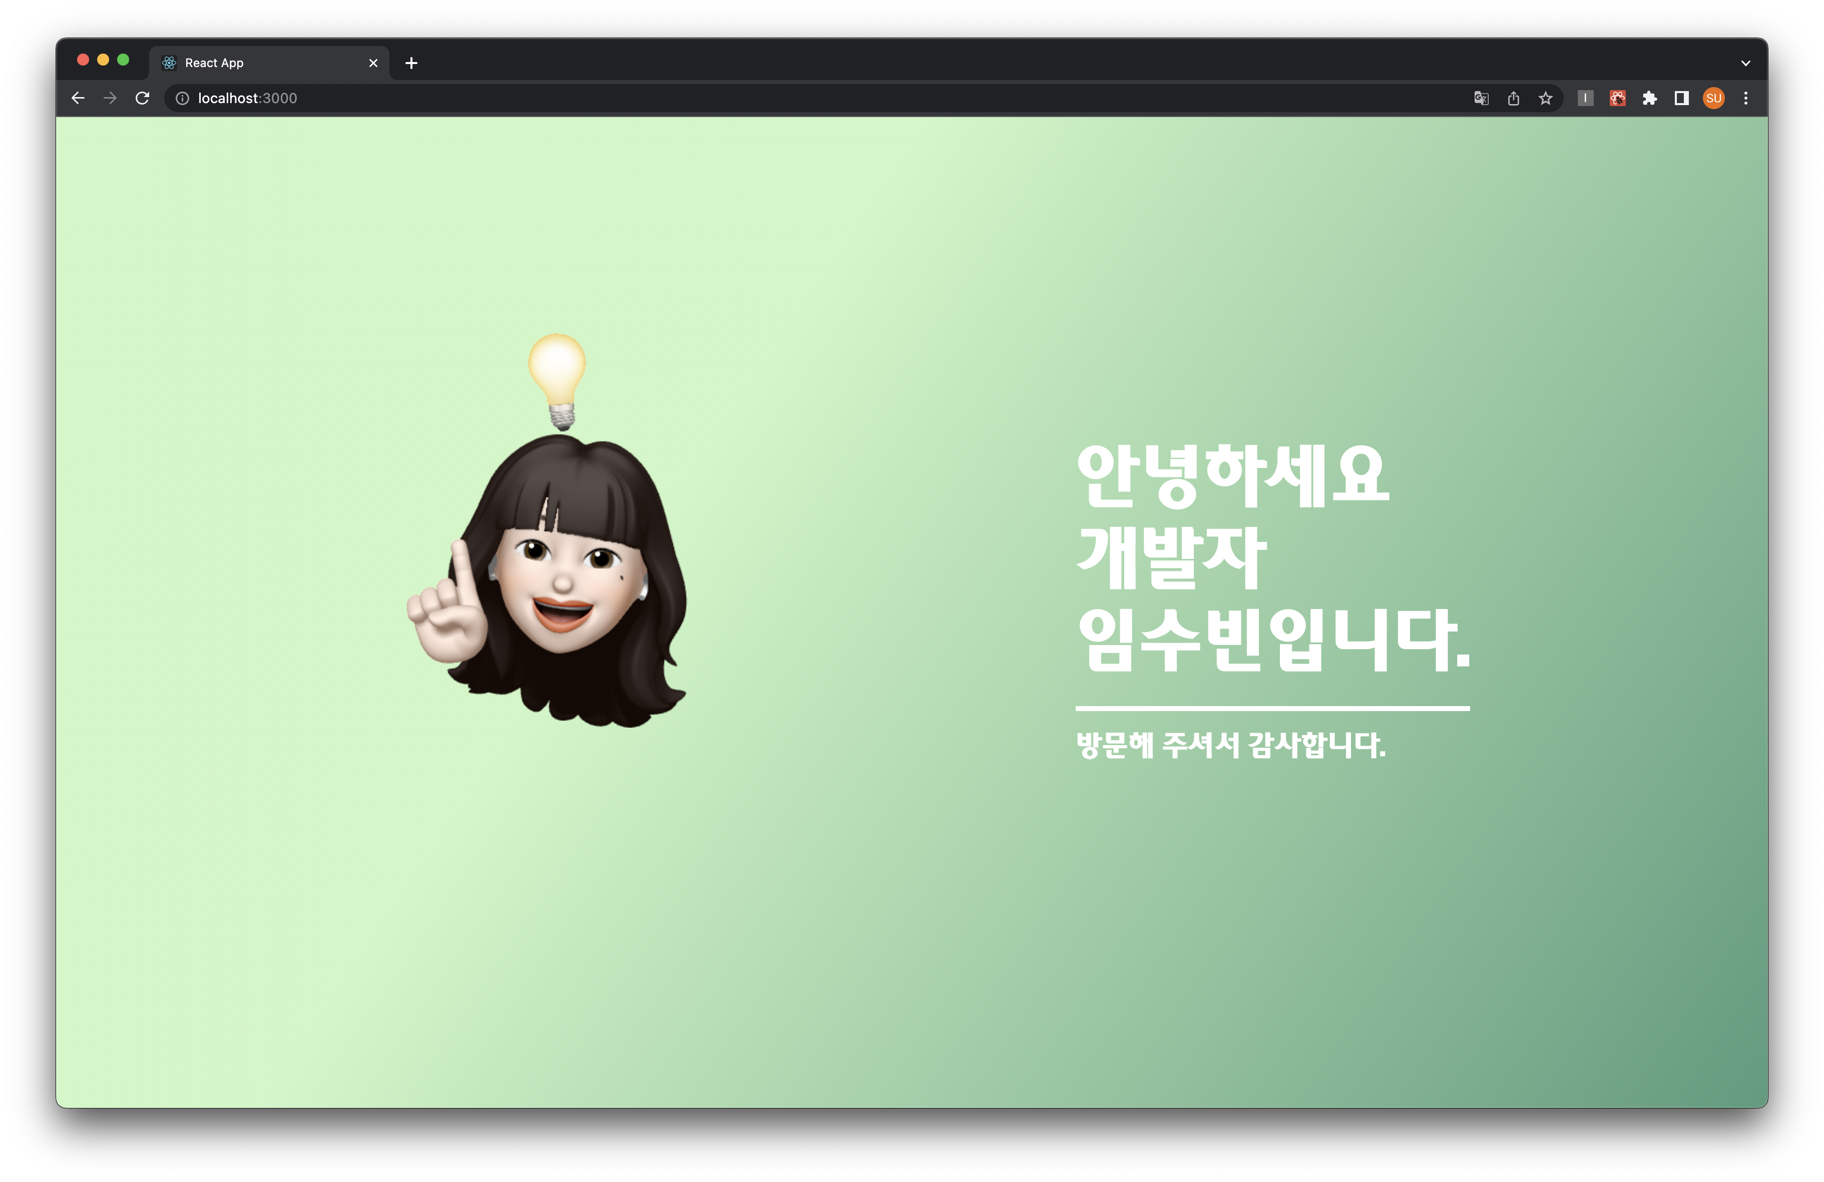The image size is (1824, 1182).
Task: Open the SU profile avatar menu
Action: pos(1714,98)
